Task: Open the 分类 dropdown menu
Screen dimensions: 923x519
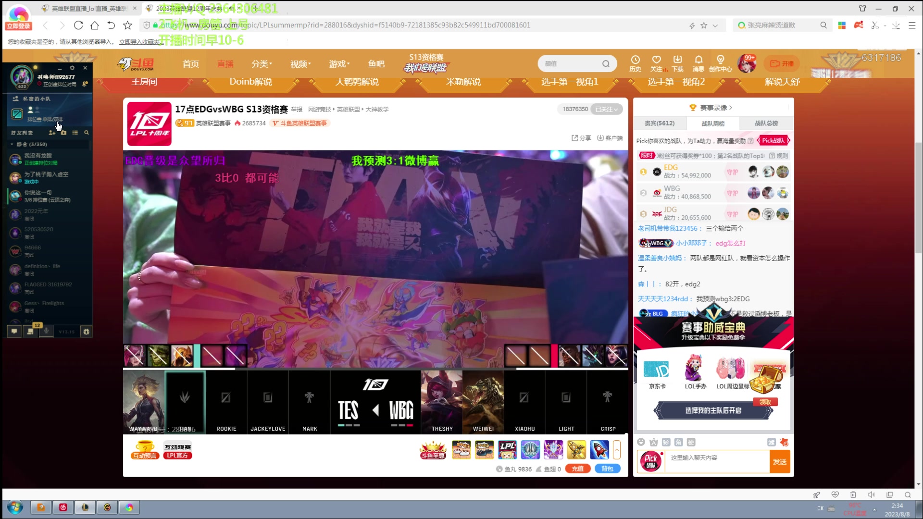Action: 262,64
